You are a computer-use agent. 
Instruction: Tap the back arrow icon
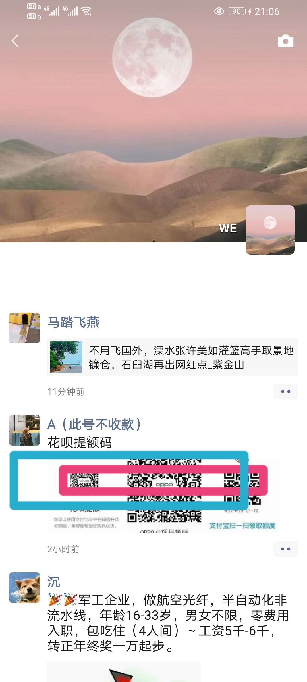pyautogui.click(x=15, y=41)
